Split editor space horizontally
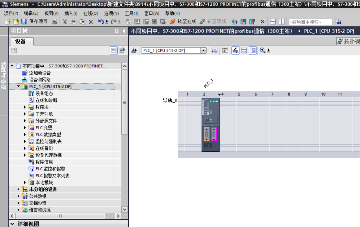This screenshot has width=360, height=227. [273, 22]
